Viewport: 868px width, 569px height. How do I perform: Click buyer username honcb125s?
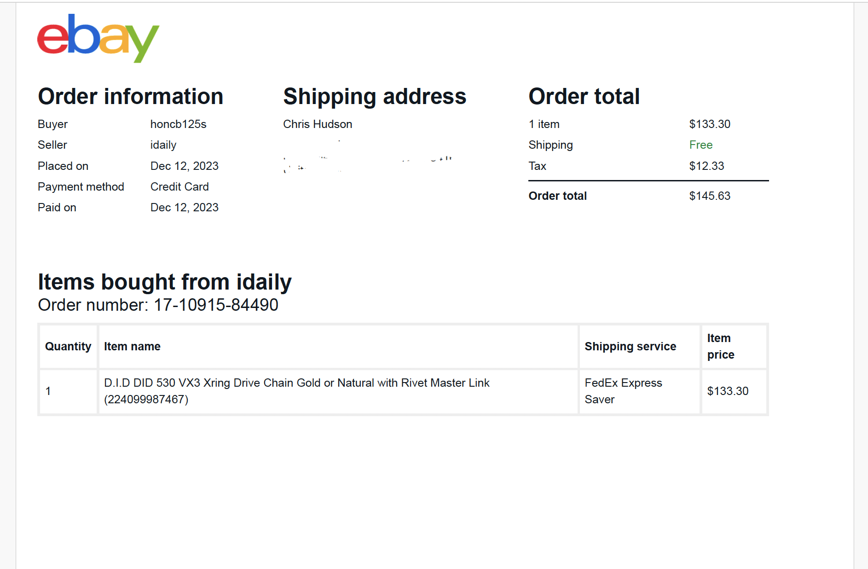[178, 124]
